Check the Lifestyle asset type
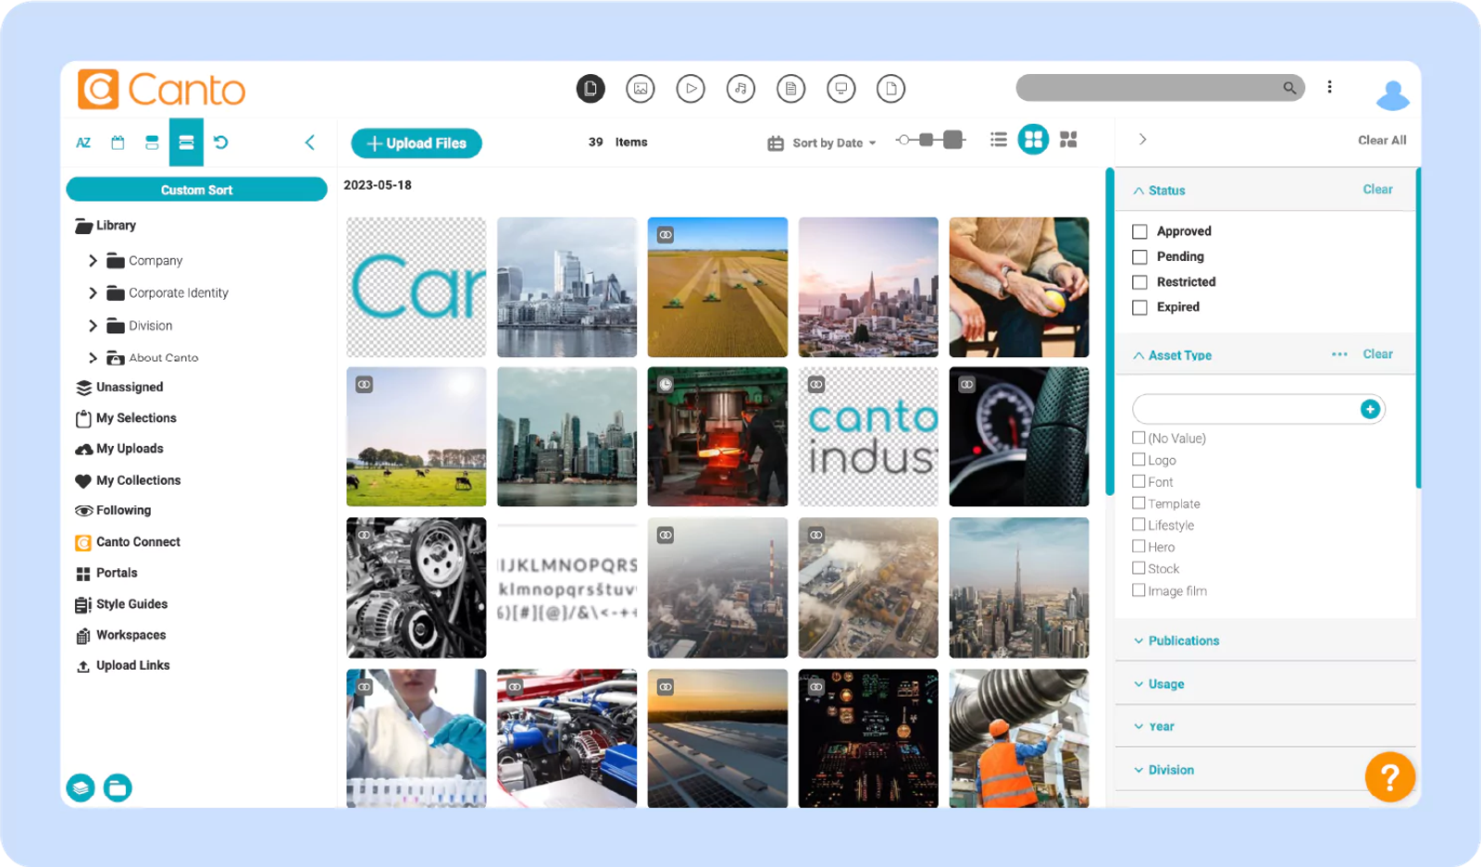 (1139, 524)
